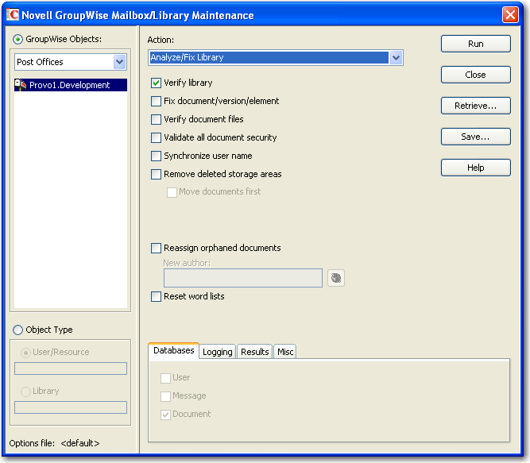Open Help for mailbox maintenance
This screenshot has height=463, width=530.
coord(475,168)
